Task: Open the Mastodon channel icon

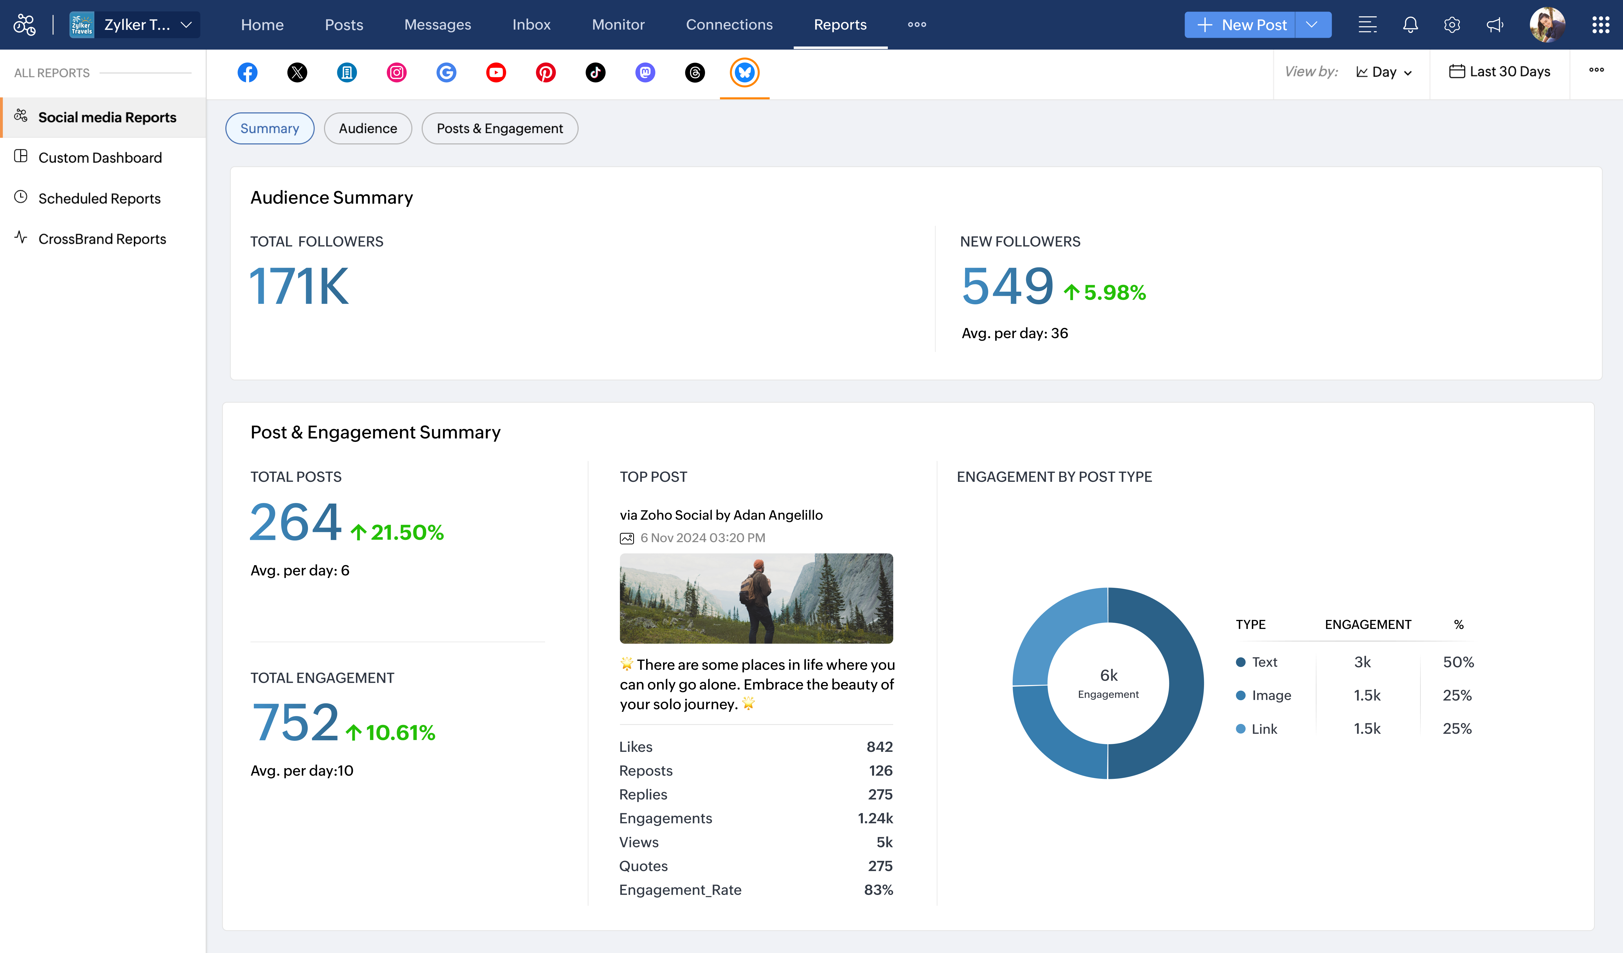Action: tap(645, 72)
